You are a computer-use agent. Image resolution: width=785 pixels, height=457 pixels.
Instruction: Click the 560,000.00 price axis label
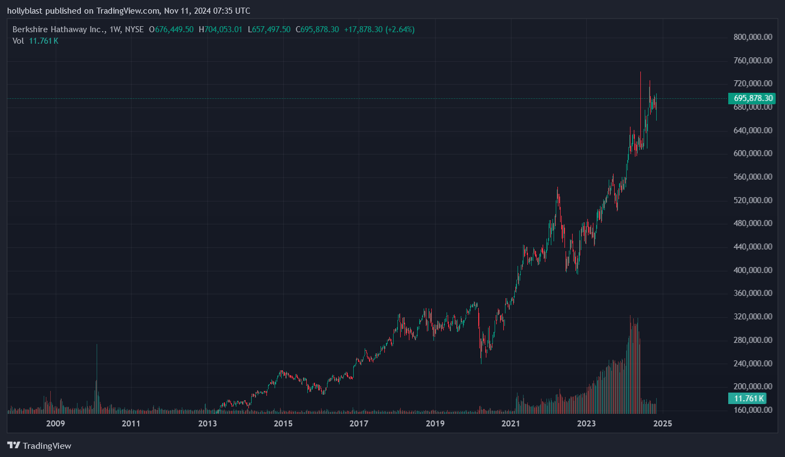[x=753, y=177]
